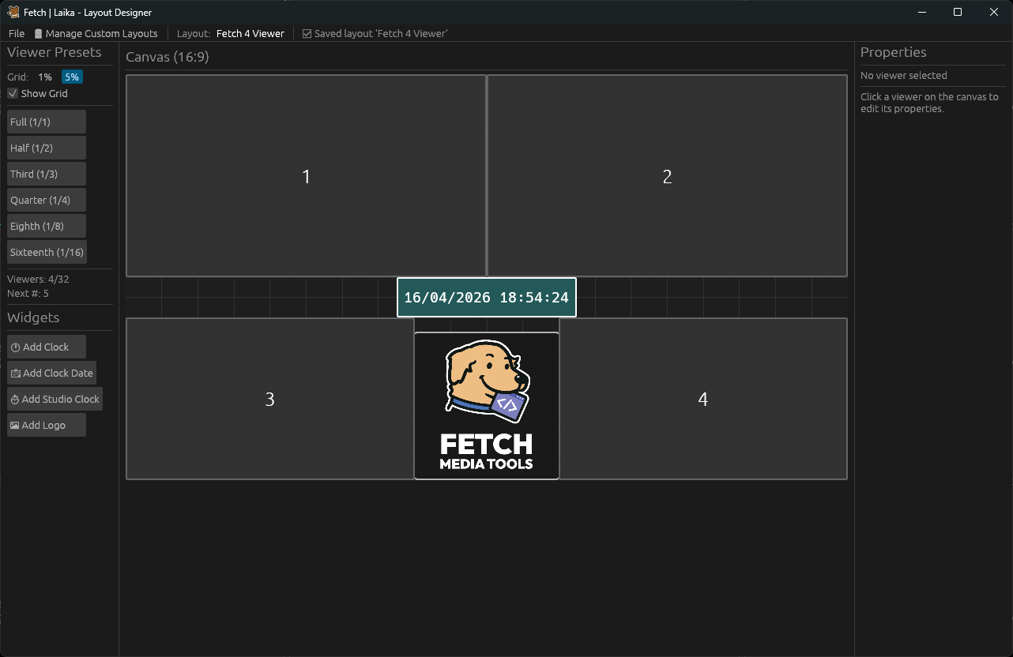
Task: Select viewer 1 on the canvas
Action: coord(306,176)
